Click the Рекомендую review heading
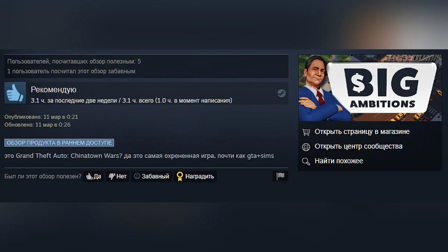Screen dimensions: 448x252 [53, 90]
